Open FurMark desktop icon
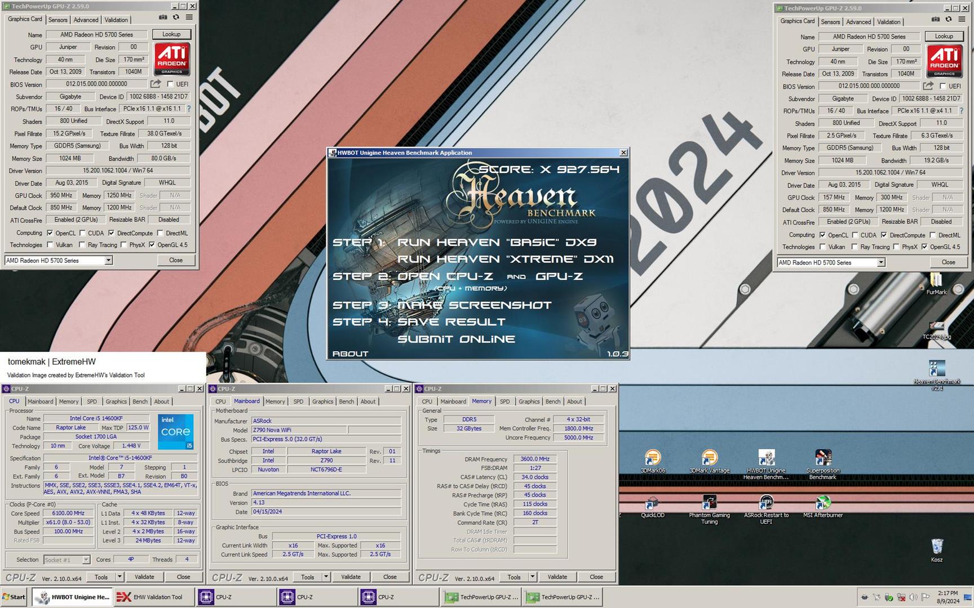The height and width of the screenshot is (608, 974). click(936, 284)
